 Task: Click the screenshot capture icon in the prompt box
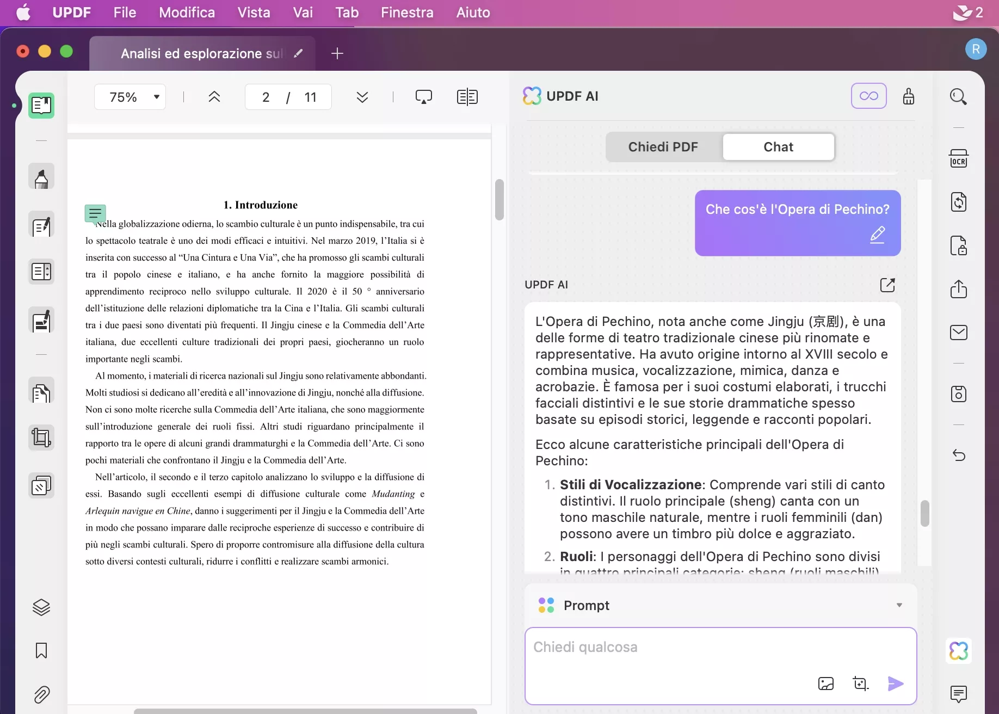[860, 684]
